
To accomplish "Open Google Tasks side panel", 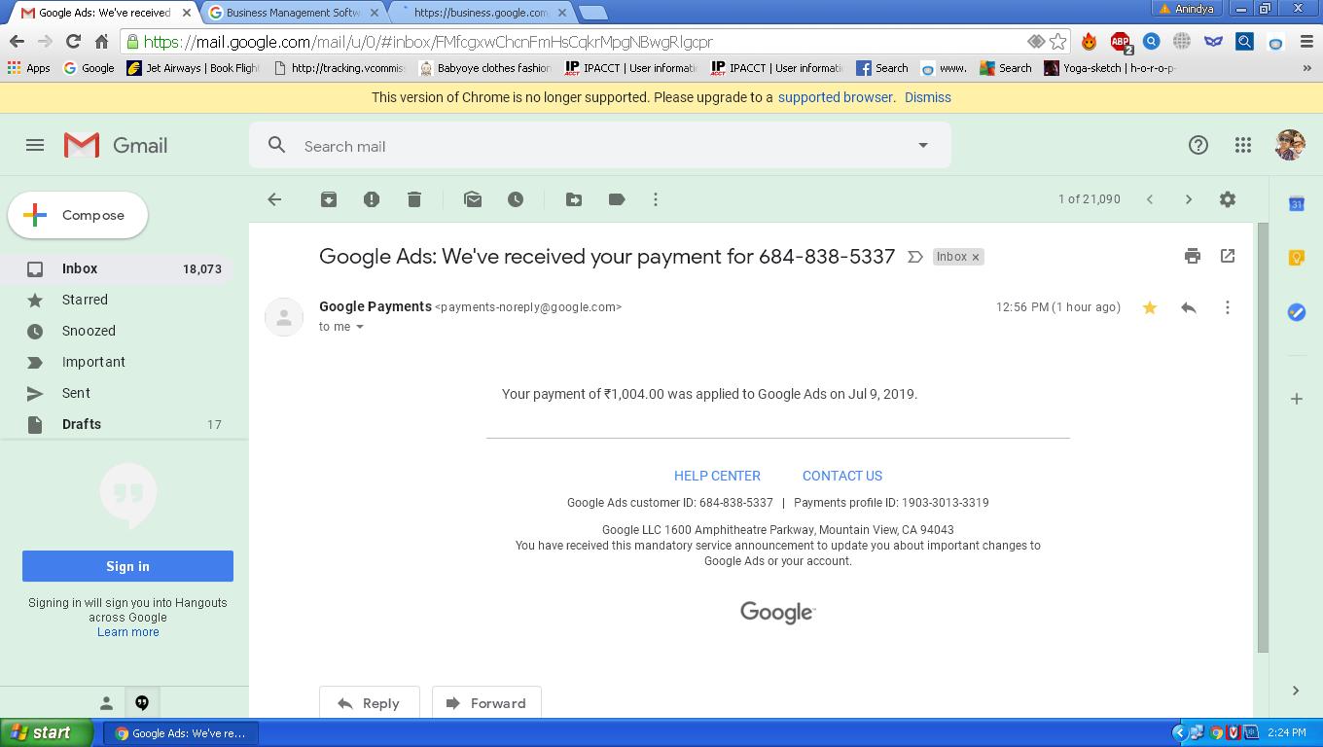I will click(1297, 312).
